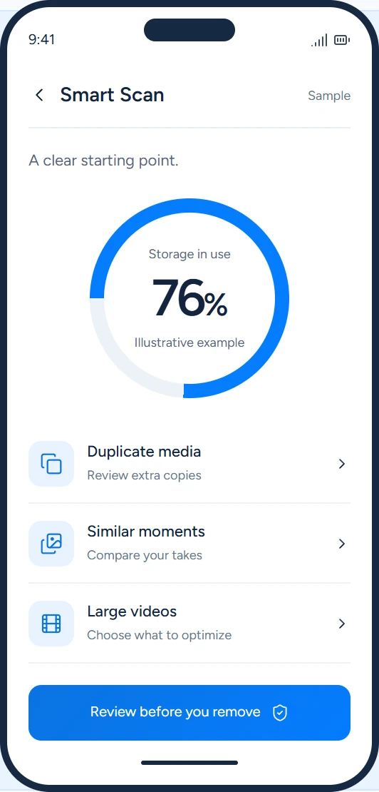Image resolution: width=379 pixels, height=792 pixels.
Task: Check the cellular signal icon
Action: [319, 41]
